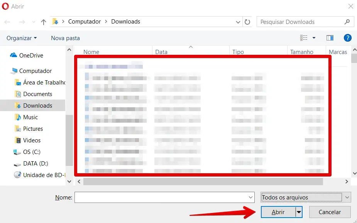Open the OS (C:) drive
Viewport: 357px width, 223px height.
point(31,152)
